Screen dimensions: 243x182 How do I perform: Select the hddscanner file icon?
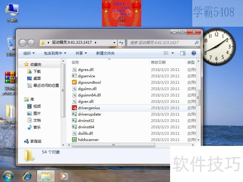[x=74, y=140]
